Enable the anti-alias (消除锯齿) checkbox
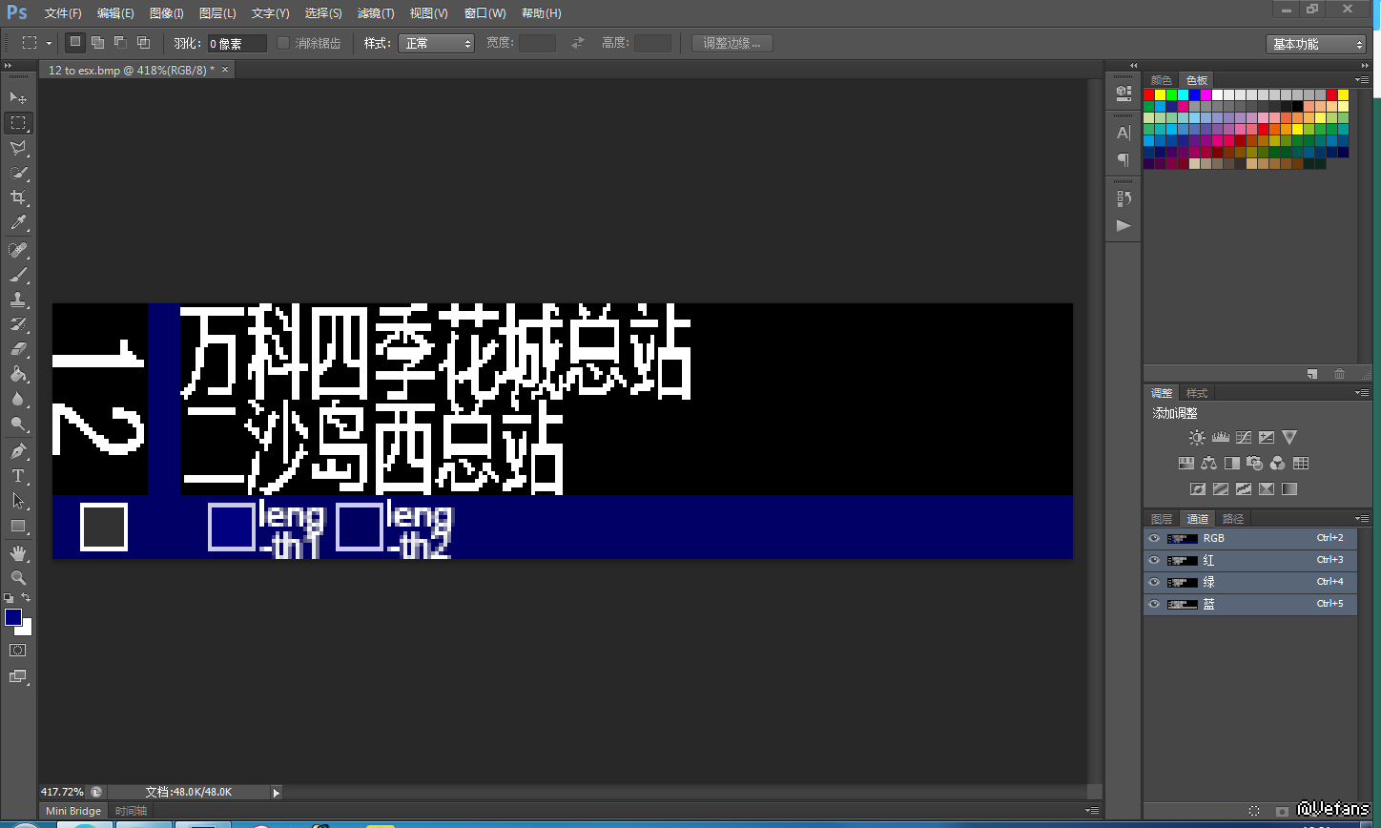The height and width of the screenshot is (828, 1381). (x=283, y=43)
